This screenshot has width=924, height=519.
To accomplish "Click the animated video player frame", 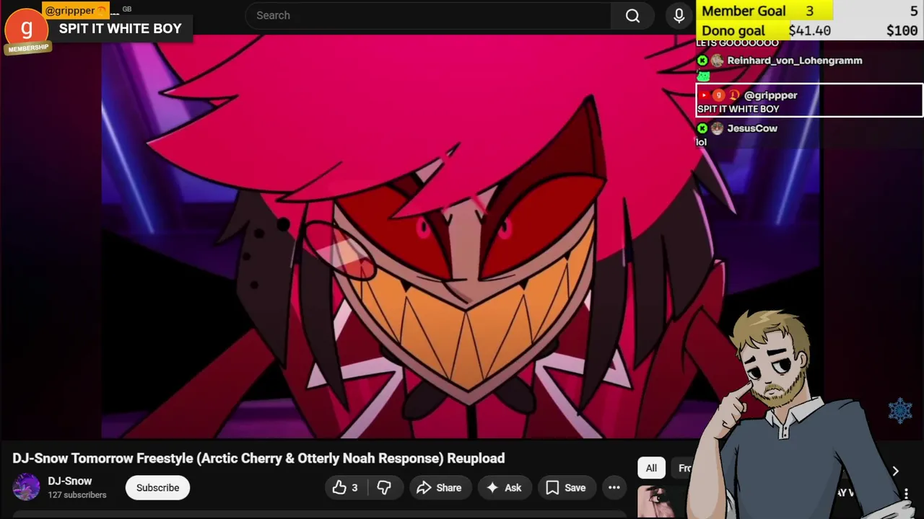I will pyautogui.click(x=462, y=238).
